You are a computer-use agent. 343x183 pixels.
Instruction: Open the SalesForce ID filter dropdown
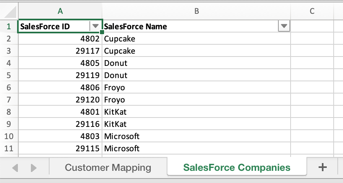(x=95, y=26)
